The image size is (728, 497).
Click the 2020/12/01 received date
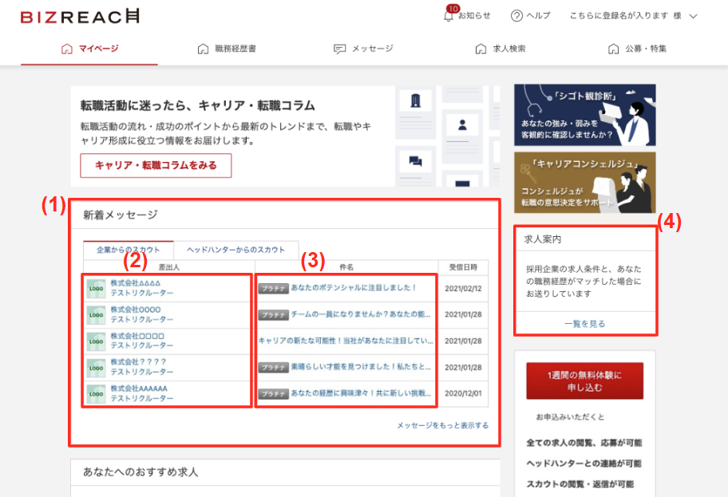pos(463,393)
